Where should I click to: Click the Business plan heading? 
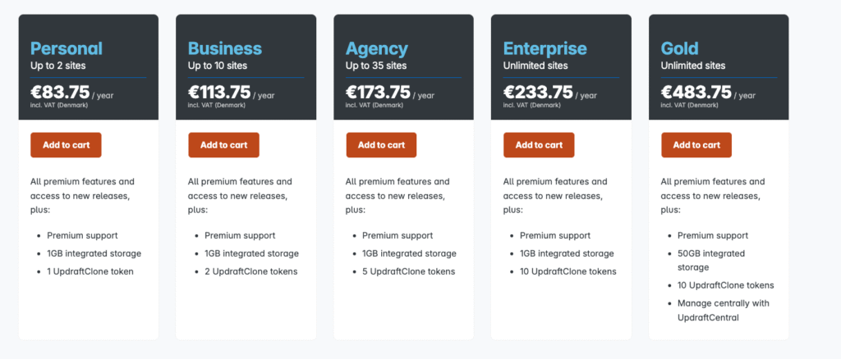pyautogui.click(x=225, y=48)
